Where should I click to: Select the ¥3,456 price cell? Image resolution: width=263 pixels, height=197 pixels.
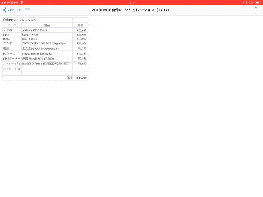81,59
